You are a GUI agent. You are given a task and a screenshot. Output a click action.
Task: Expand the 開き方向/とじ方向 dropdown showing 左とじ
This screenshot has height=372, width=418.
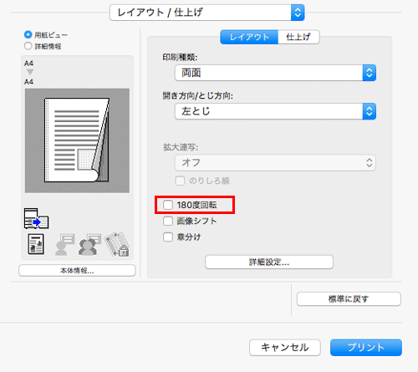275,111
